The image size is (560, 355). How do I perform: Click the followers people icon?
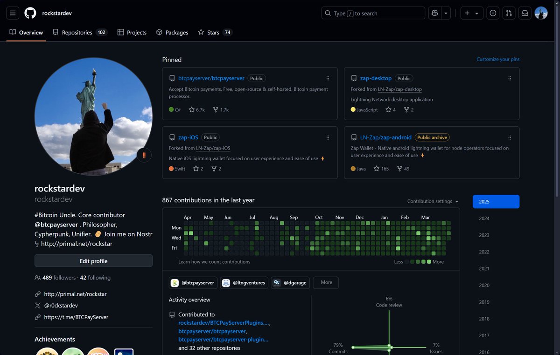tap(38, 278)
